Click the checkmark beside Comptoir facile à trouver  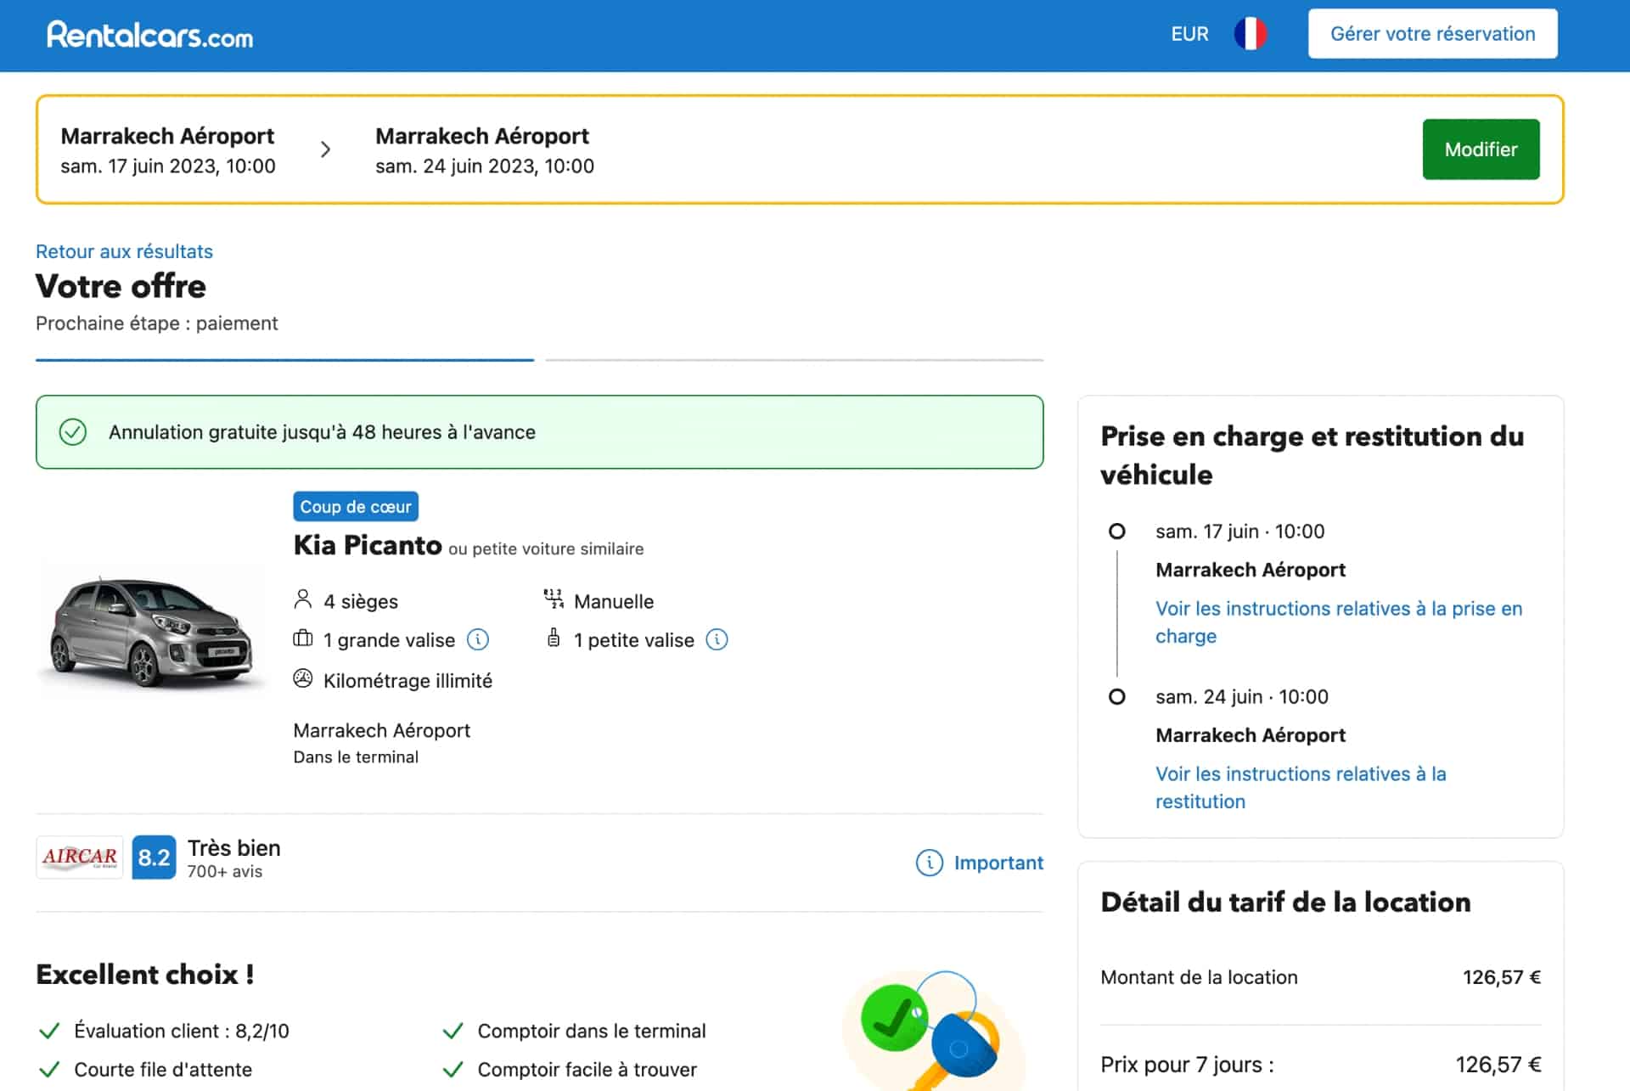click(452, 1070)
